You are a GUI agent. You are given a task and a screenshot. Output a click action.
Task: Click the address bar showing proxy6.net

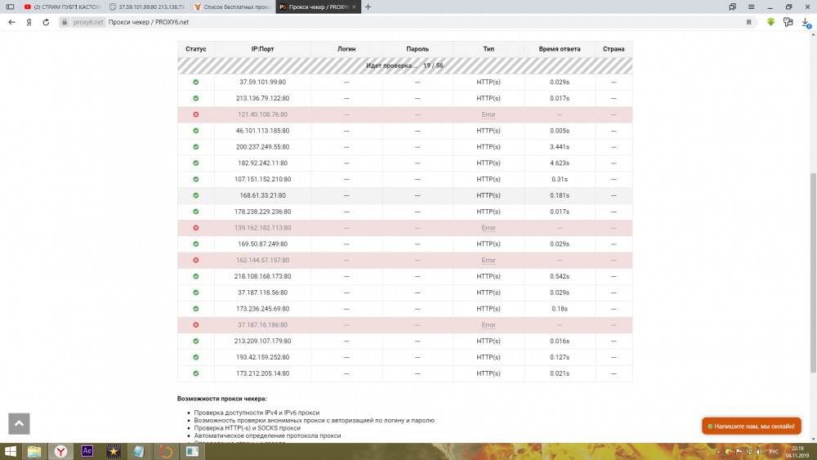408,22
